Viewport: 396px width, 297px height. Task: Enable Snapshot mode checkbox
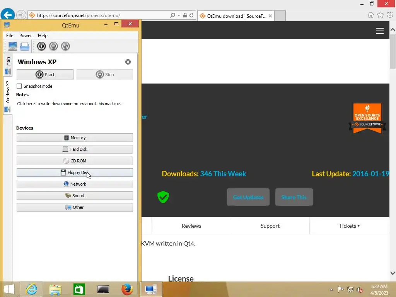pyautogui.click(x=19, y=86)
